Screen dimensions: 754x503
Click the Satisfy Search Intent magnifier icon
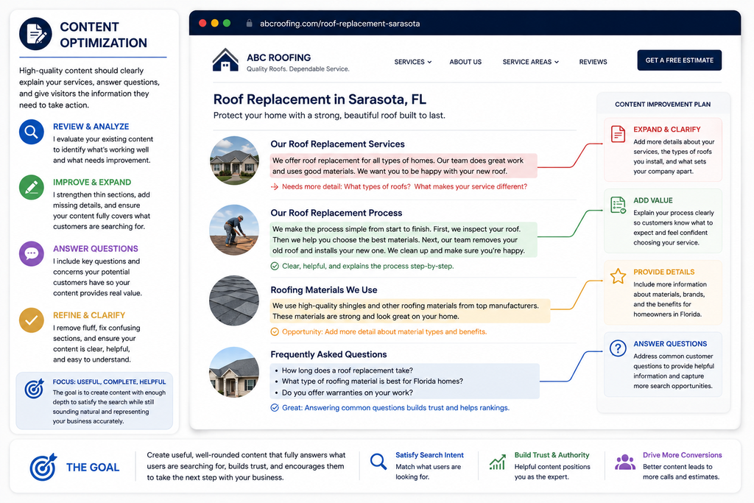(x=378, y=462)
